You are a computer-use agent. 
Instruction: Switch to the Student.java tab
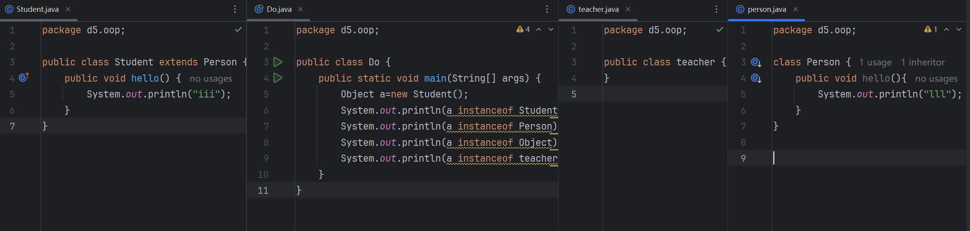(37, 9)
